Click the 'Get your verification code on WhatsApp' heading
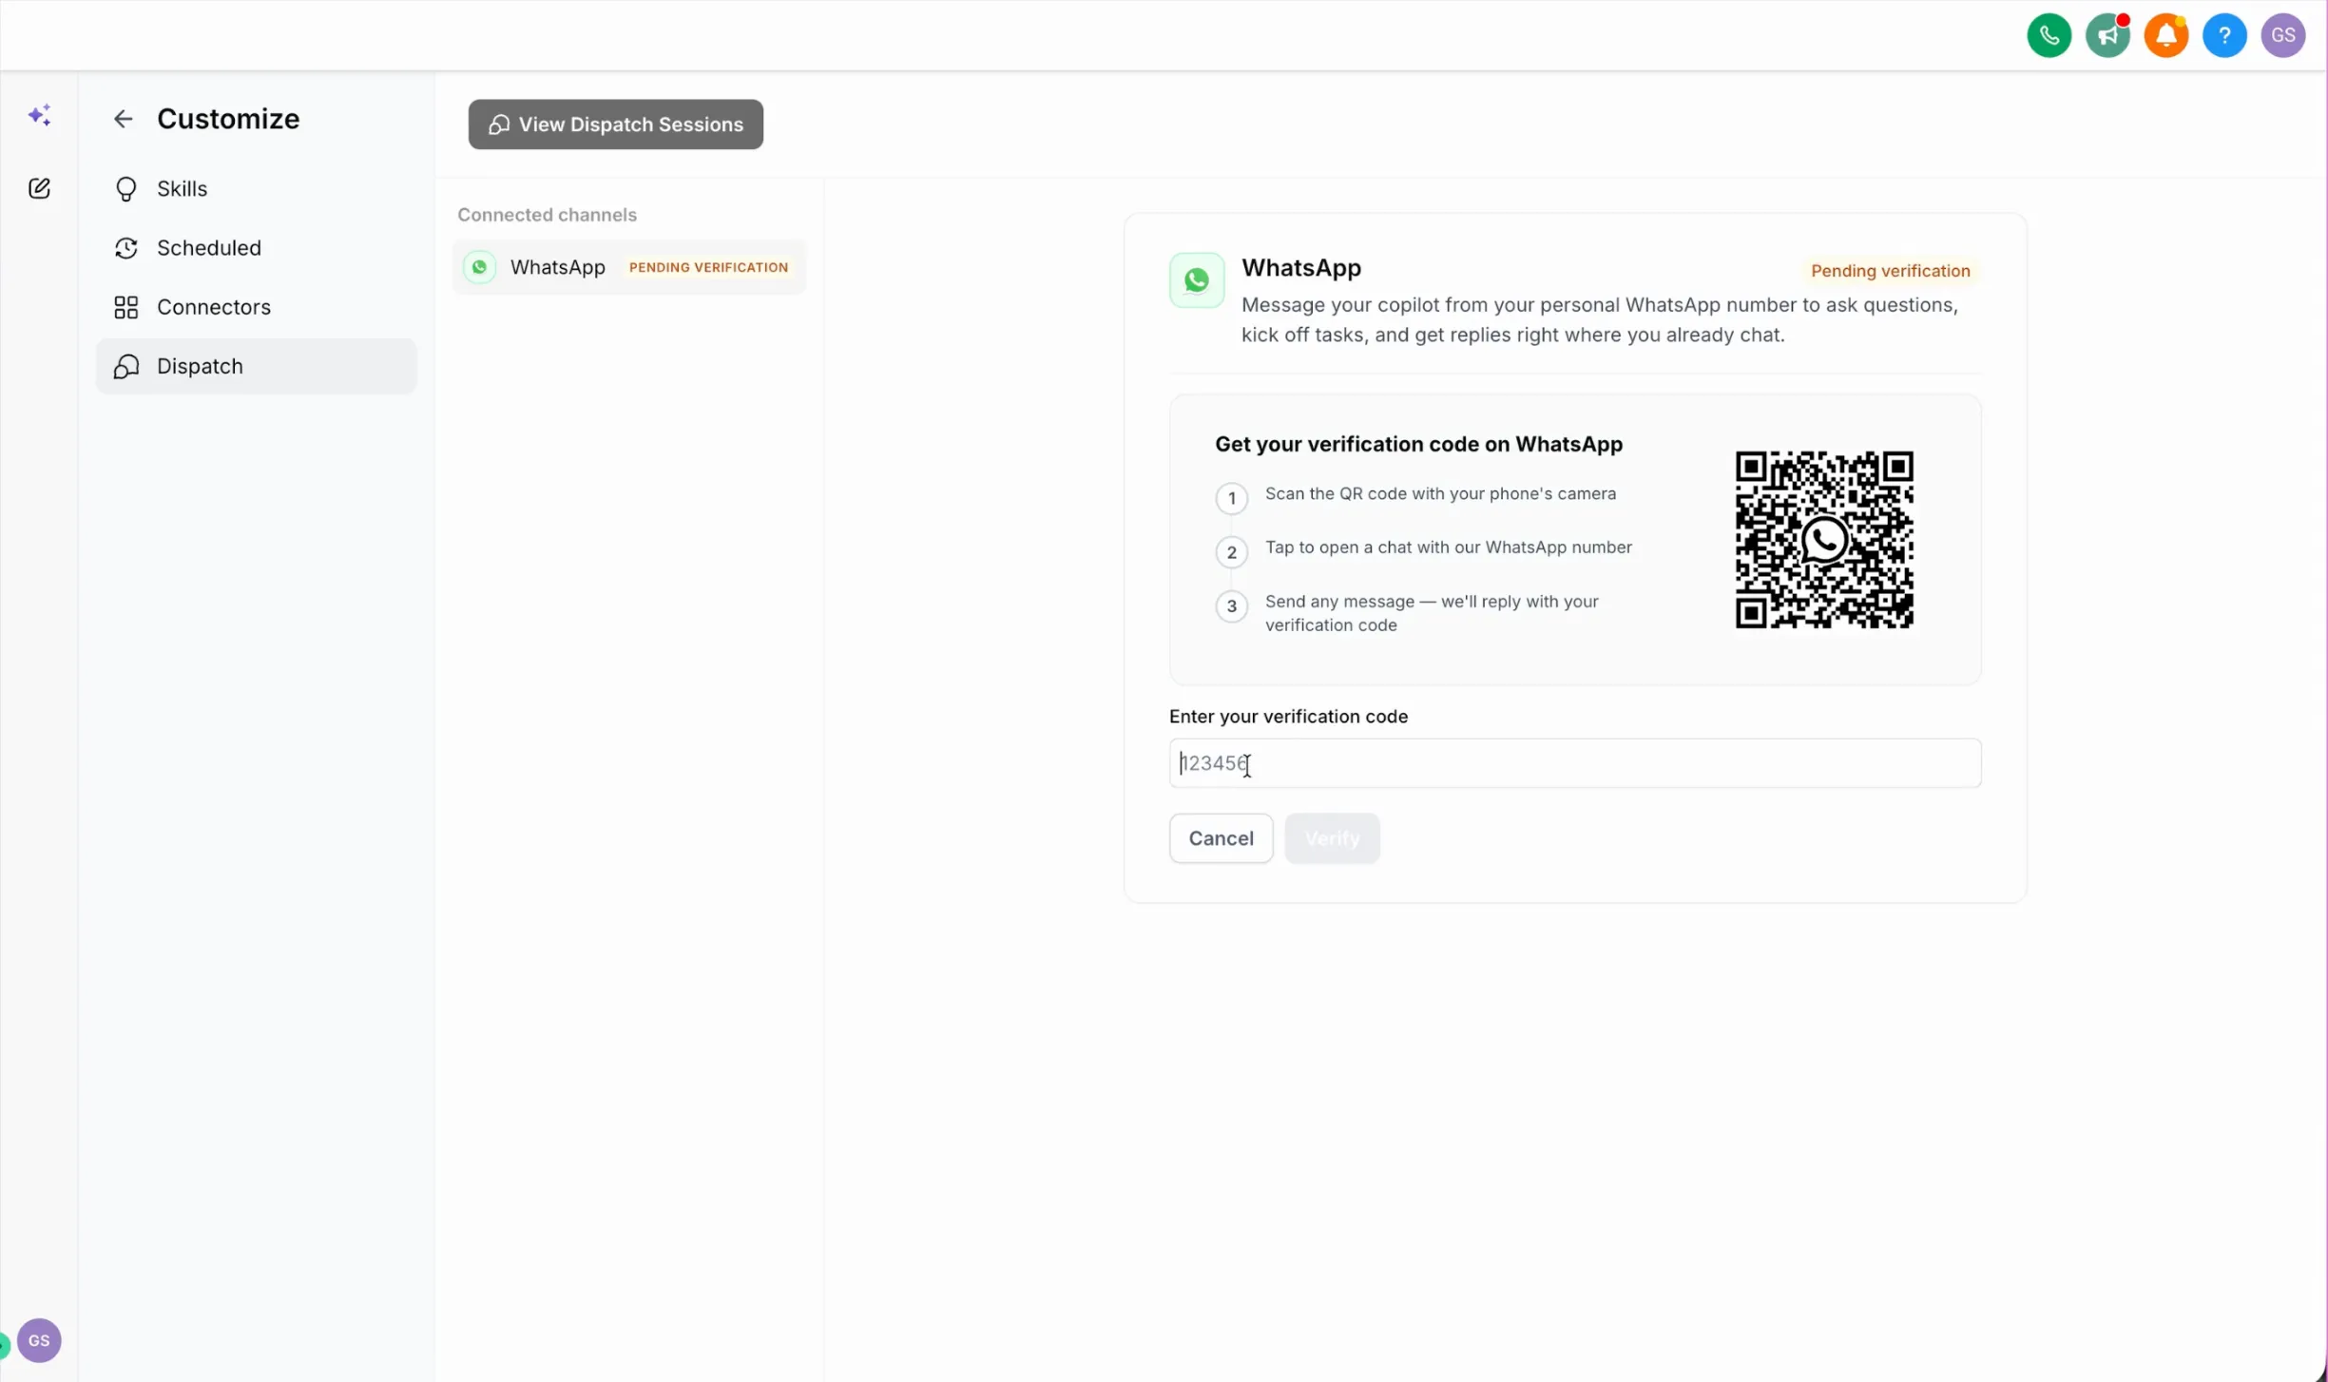Image resolution: width=2328 pixels, height=1382 pixels. tap(1418, 444)
